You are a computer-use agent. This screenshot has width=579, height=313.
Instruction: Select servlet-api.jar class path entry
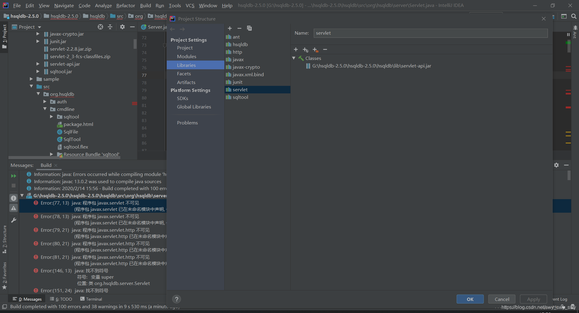372,66
